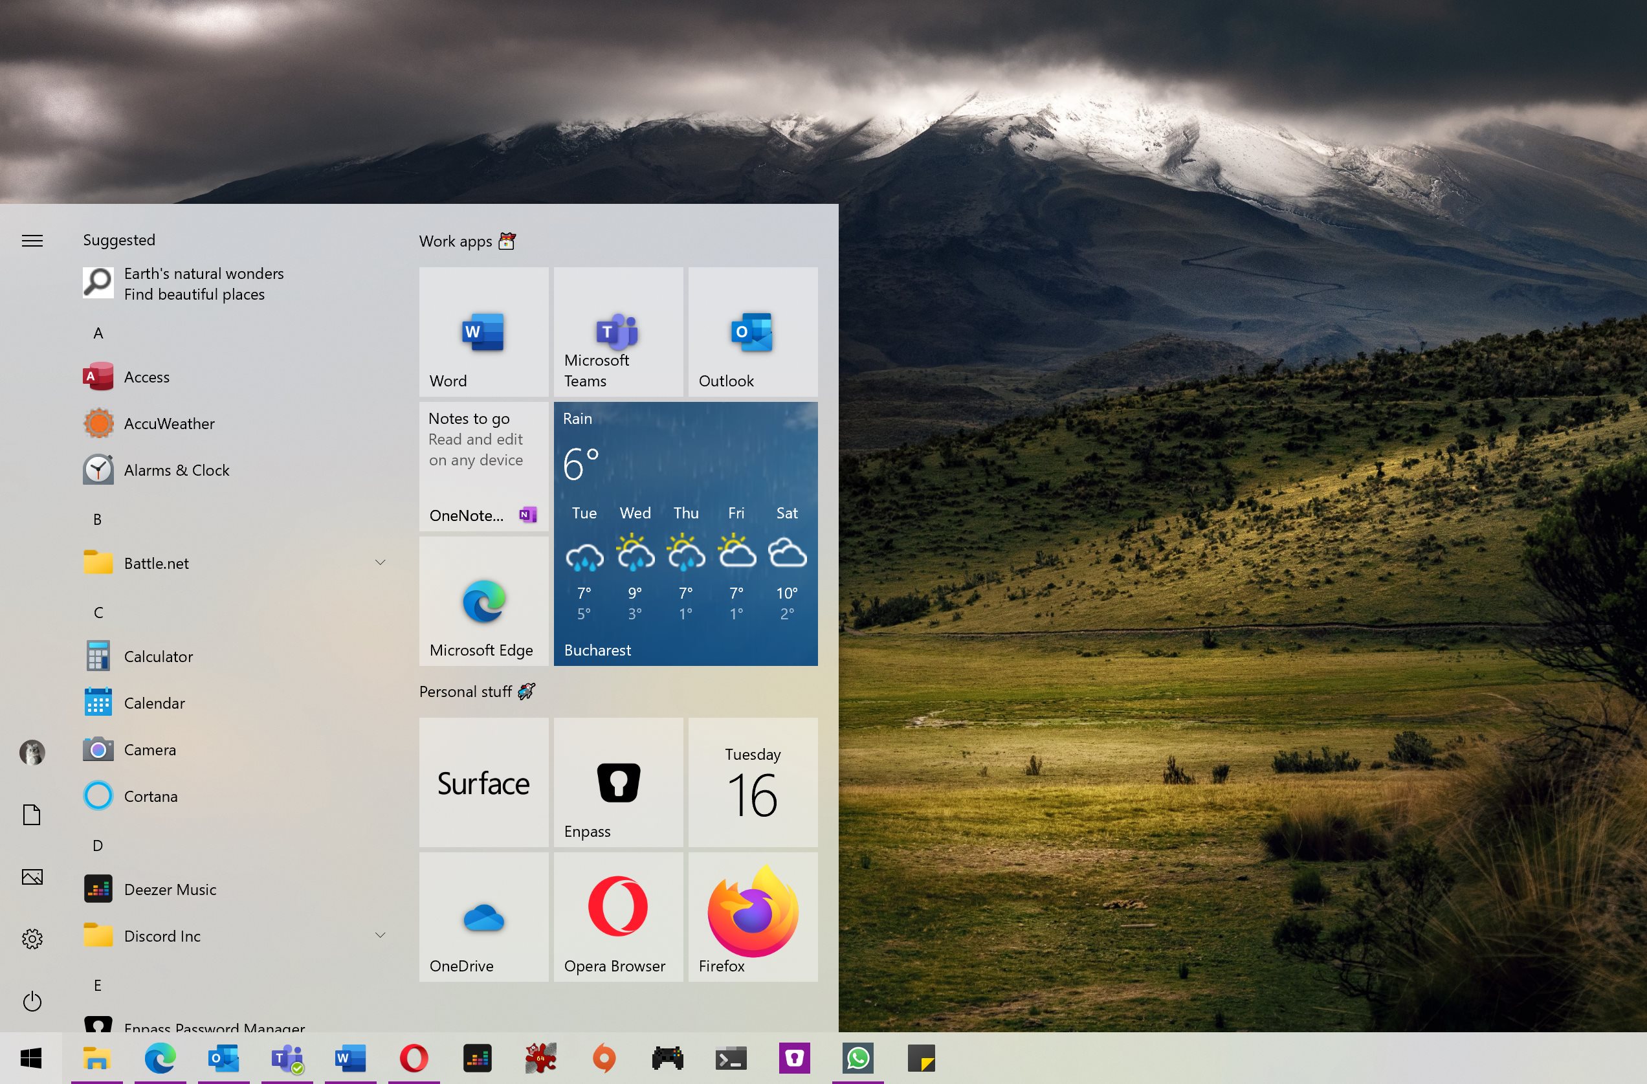
Task: Switch to WhatsApp on the taskbar
Action: point(858,1057)
